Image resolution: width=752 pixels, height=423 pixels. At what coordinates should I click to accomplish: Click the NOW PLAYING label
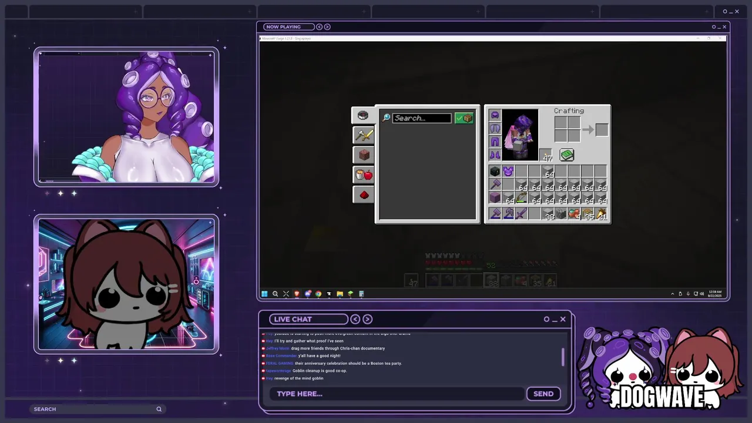coord(283,26)
